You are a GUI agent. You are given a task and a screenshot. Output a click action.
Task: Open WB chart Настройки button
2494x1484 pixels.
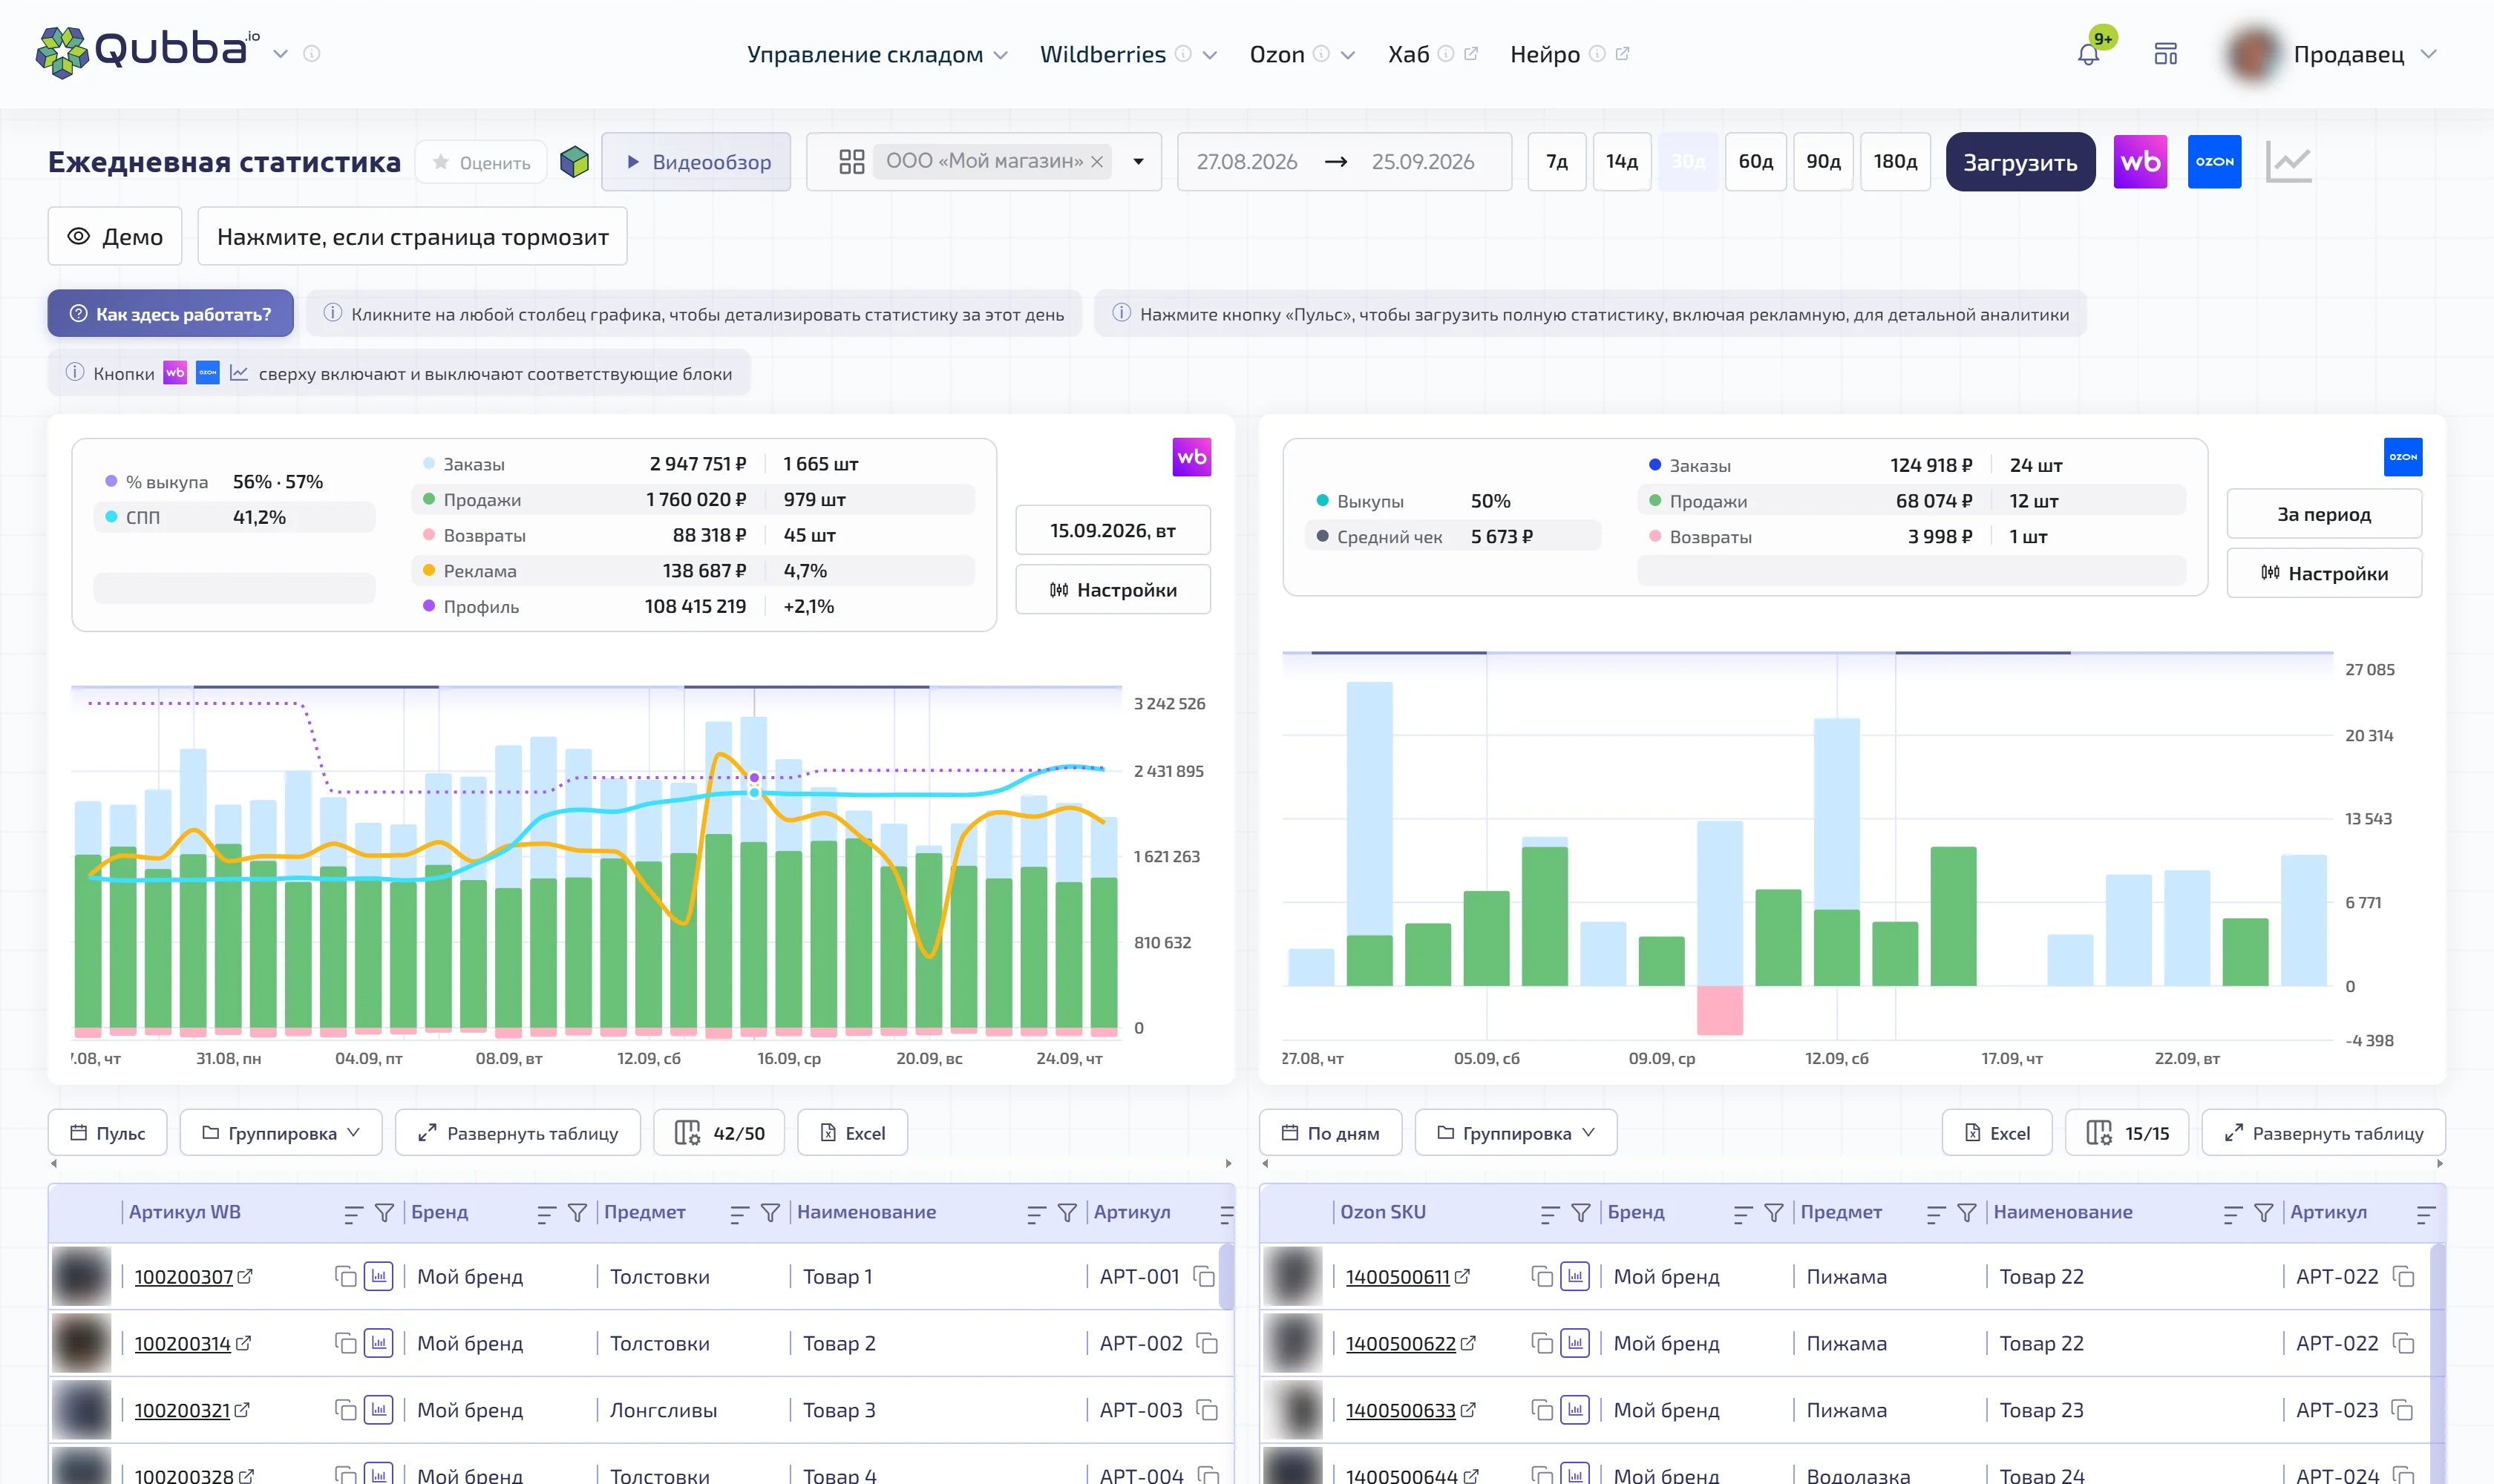click(1113, 590)
